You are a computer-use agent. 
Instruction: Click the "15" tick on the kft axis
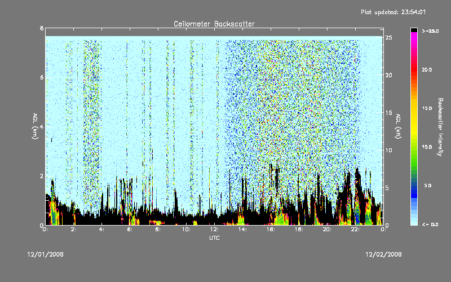point(388,112)
